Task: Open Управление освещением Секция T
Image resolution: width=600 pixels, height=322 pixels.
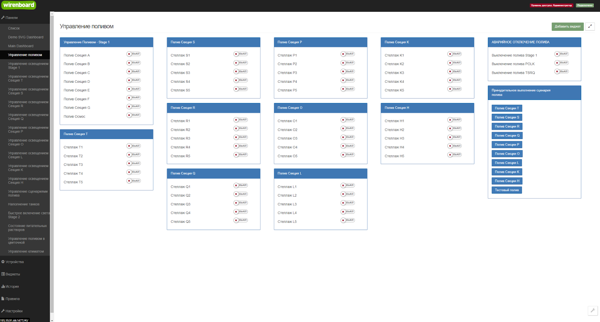Action: point(25,79)
